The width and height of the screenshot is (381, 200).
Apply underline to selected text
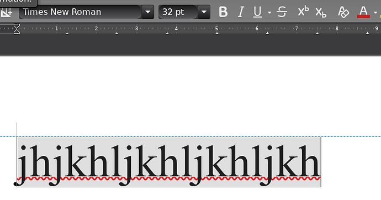pyautogui.click(x=257, y=12)
